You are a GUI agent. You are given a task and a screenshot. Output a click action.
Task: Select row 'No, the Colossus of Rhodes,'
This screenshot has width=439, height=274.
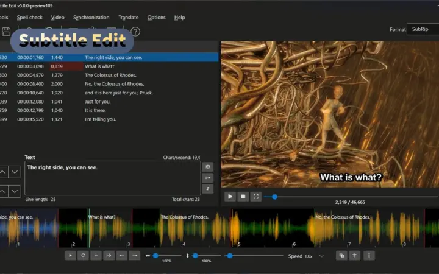click(x=109, y=84)
